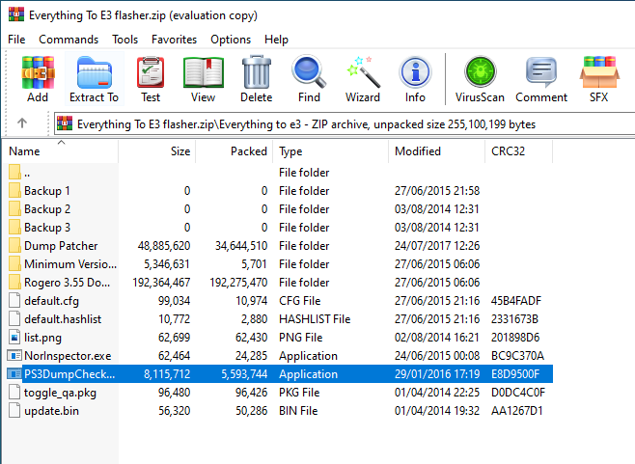Run the Test archive tool
635x464 pixels.
point(151,78)
